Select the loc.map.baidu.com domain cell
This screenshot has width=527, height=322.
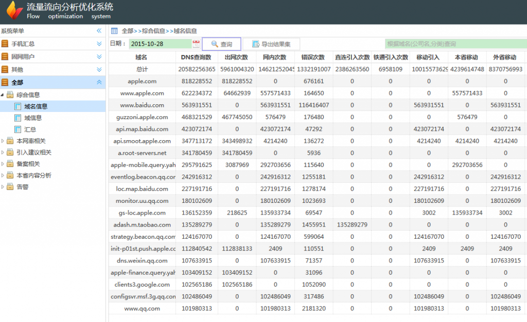pyautogui.click(x=142, y=189)
